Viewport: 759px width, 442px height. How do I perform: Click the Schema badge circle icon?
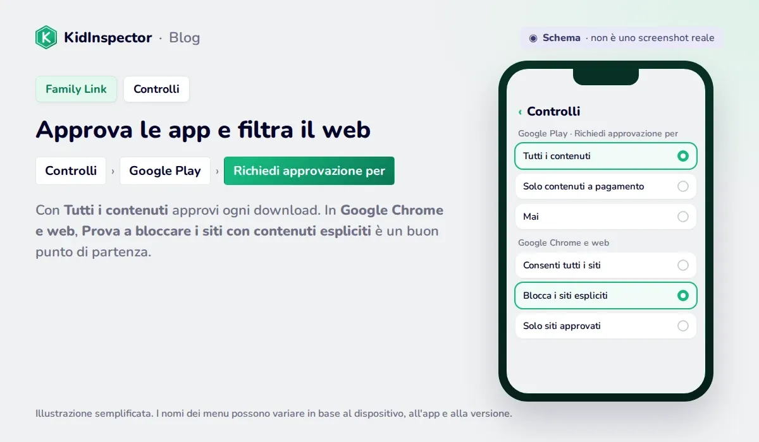click(533, 38)
